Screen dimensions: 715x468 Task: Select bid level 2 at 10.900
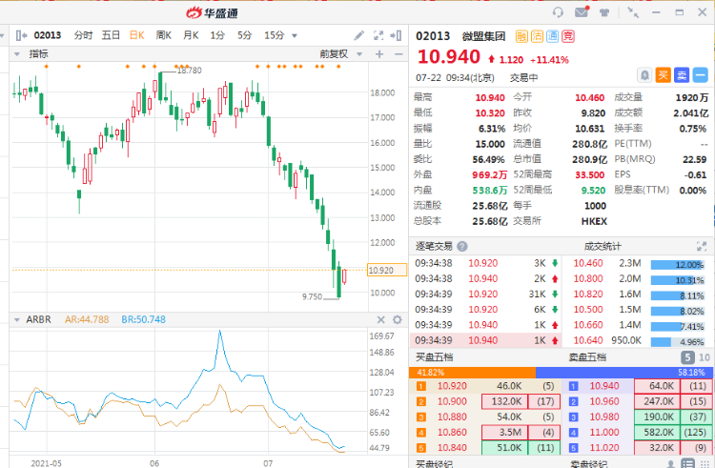click(x=484, y=401)
